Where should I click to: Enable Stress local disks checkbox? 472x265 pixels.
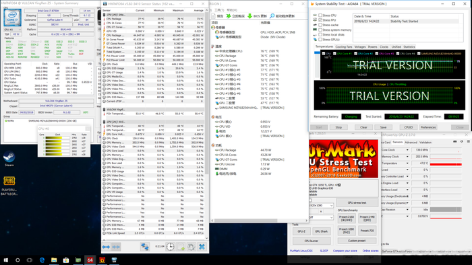pos(320,34)
